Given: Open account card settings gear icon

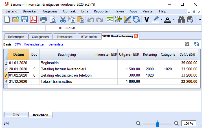Looking at the screenshot, I should (x=187, y=44).
